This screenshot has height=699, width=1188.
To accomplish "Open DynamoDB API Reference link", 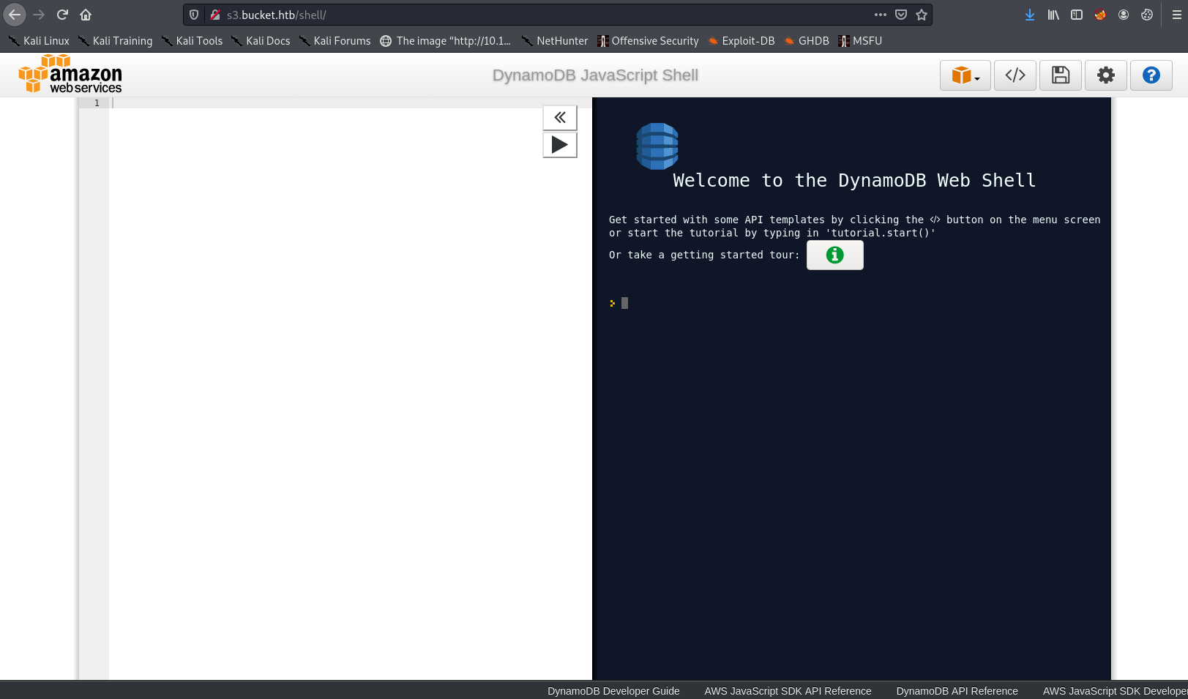I will coord(957,691).
